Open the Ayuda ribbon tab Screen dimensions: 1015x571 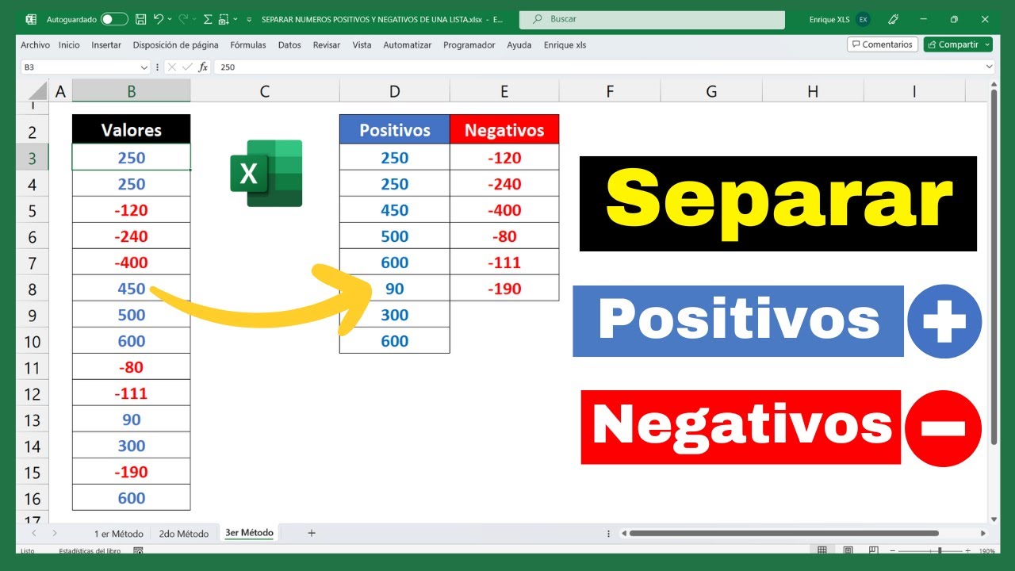(519, 45)
